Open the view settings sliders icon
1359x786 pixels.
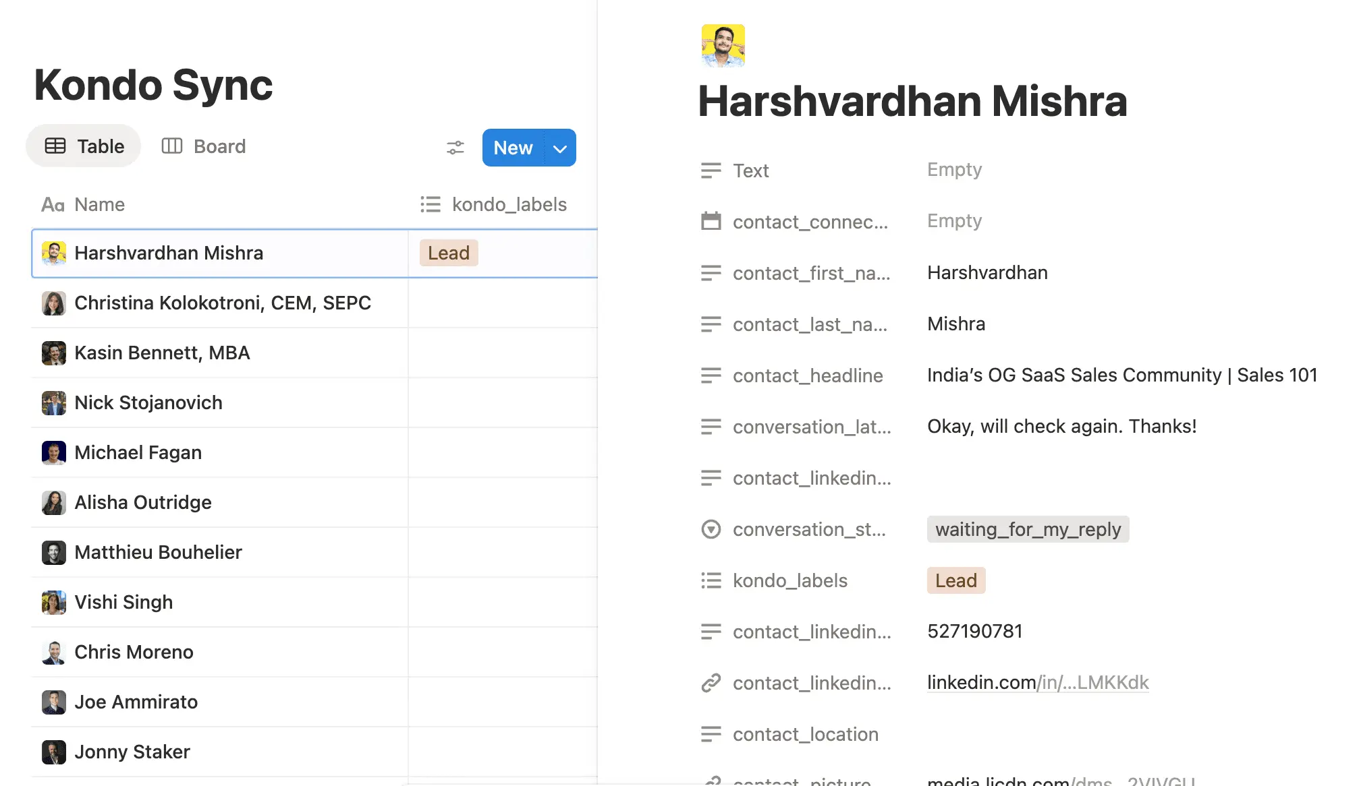click(x=455, y=147)
